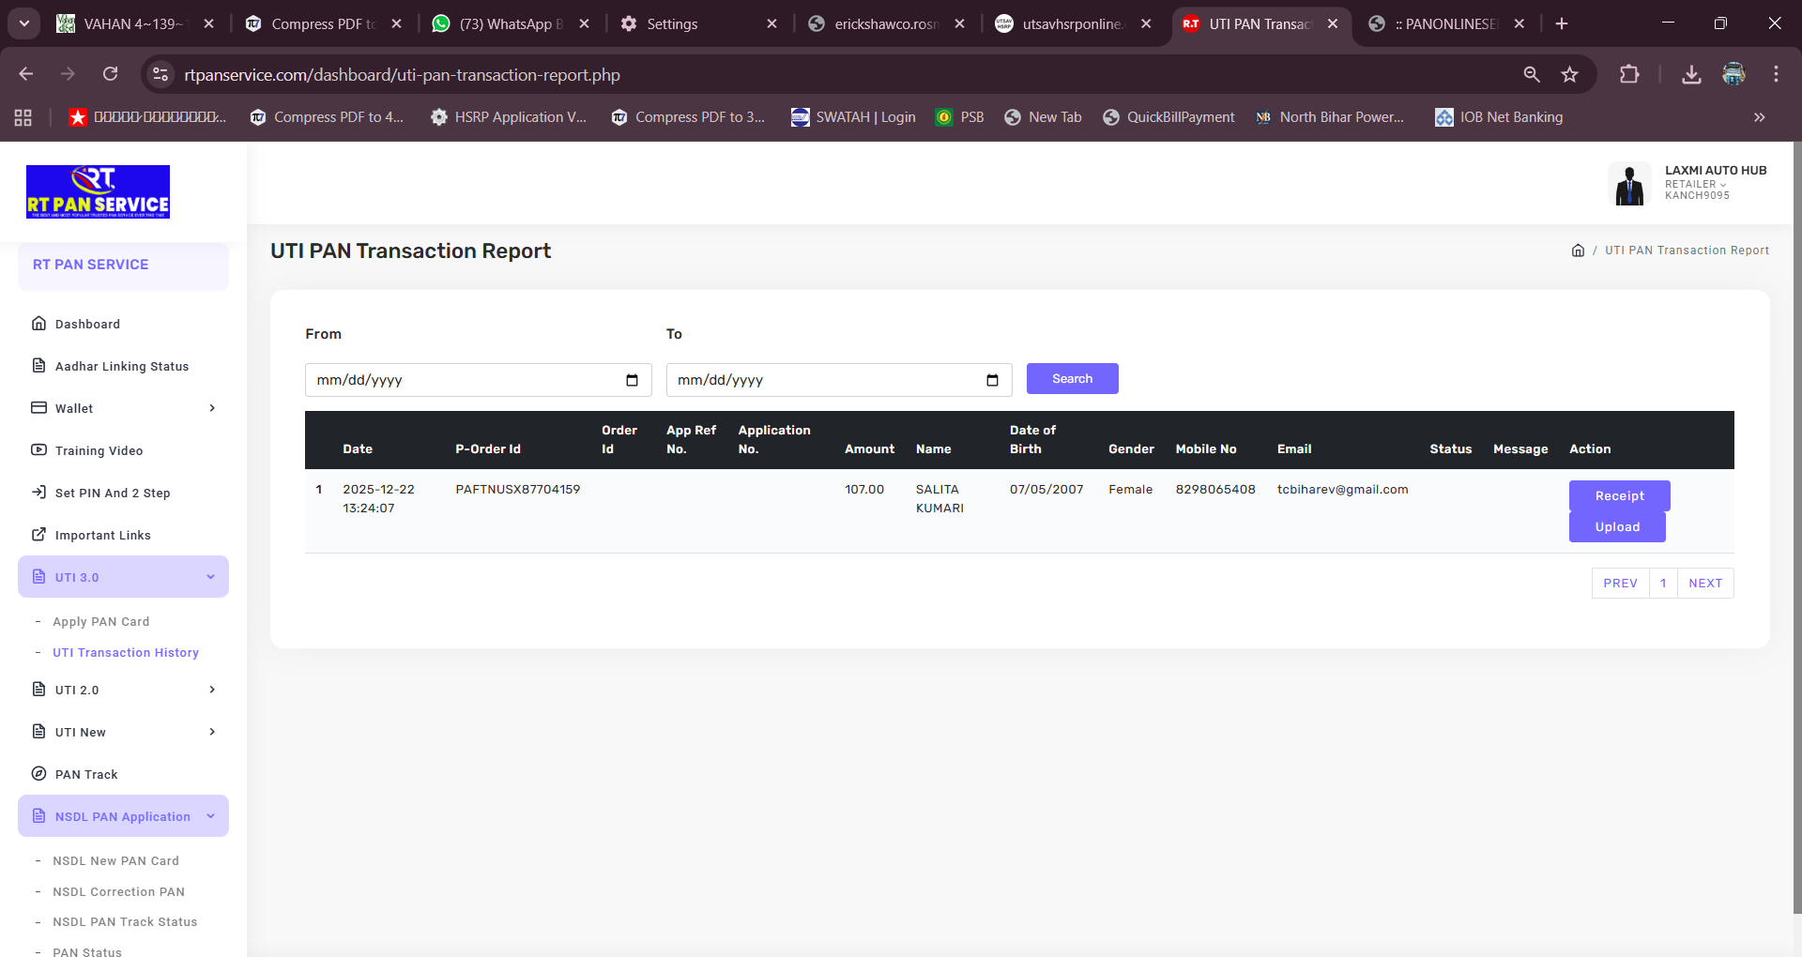Click the Search button
Screen dimensions: 1802x957
tap(1072, 379)
